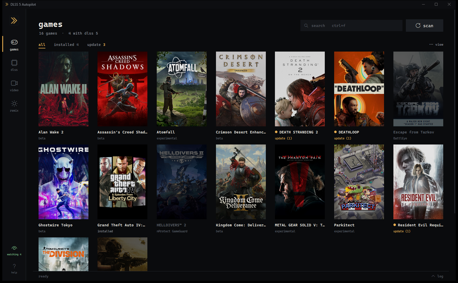The height and width of the screenshot is (283, 458).
Task: Click the update (1) link under DEATHLOOP
Action: (x=343, y=138)
